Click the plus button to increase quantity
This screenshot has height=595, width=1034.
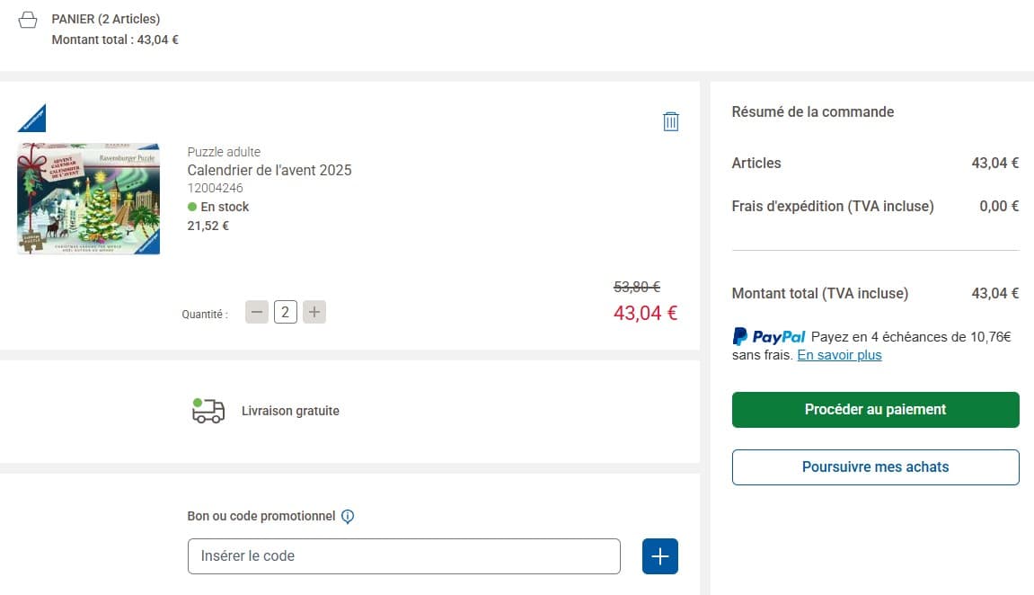[314, 311]
